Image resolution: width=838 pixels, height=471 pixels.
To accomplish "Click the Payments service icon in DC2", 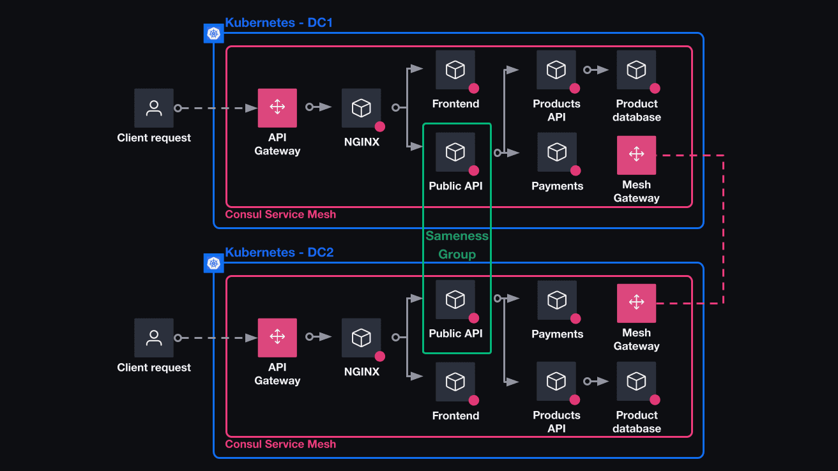I will tap(557, 300).
